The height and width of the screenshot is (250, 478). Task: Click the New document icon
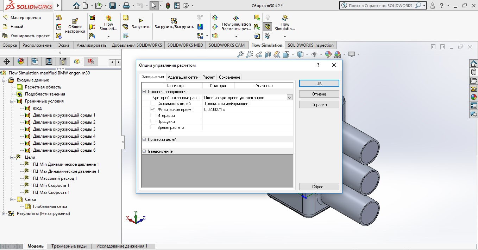click(86, 6)
